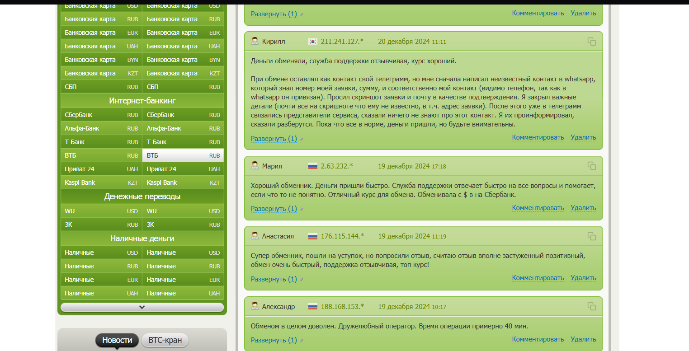This screenshot has width=689, height=351.
Task: Choose СБП RUB in the left column
Action: [x=101, y=87]
